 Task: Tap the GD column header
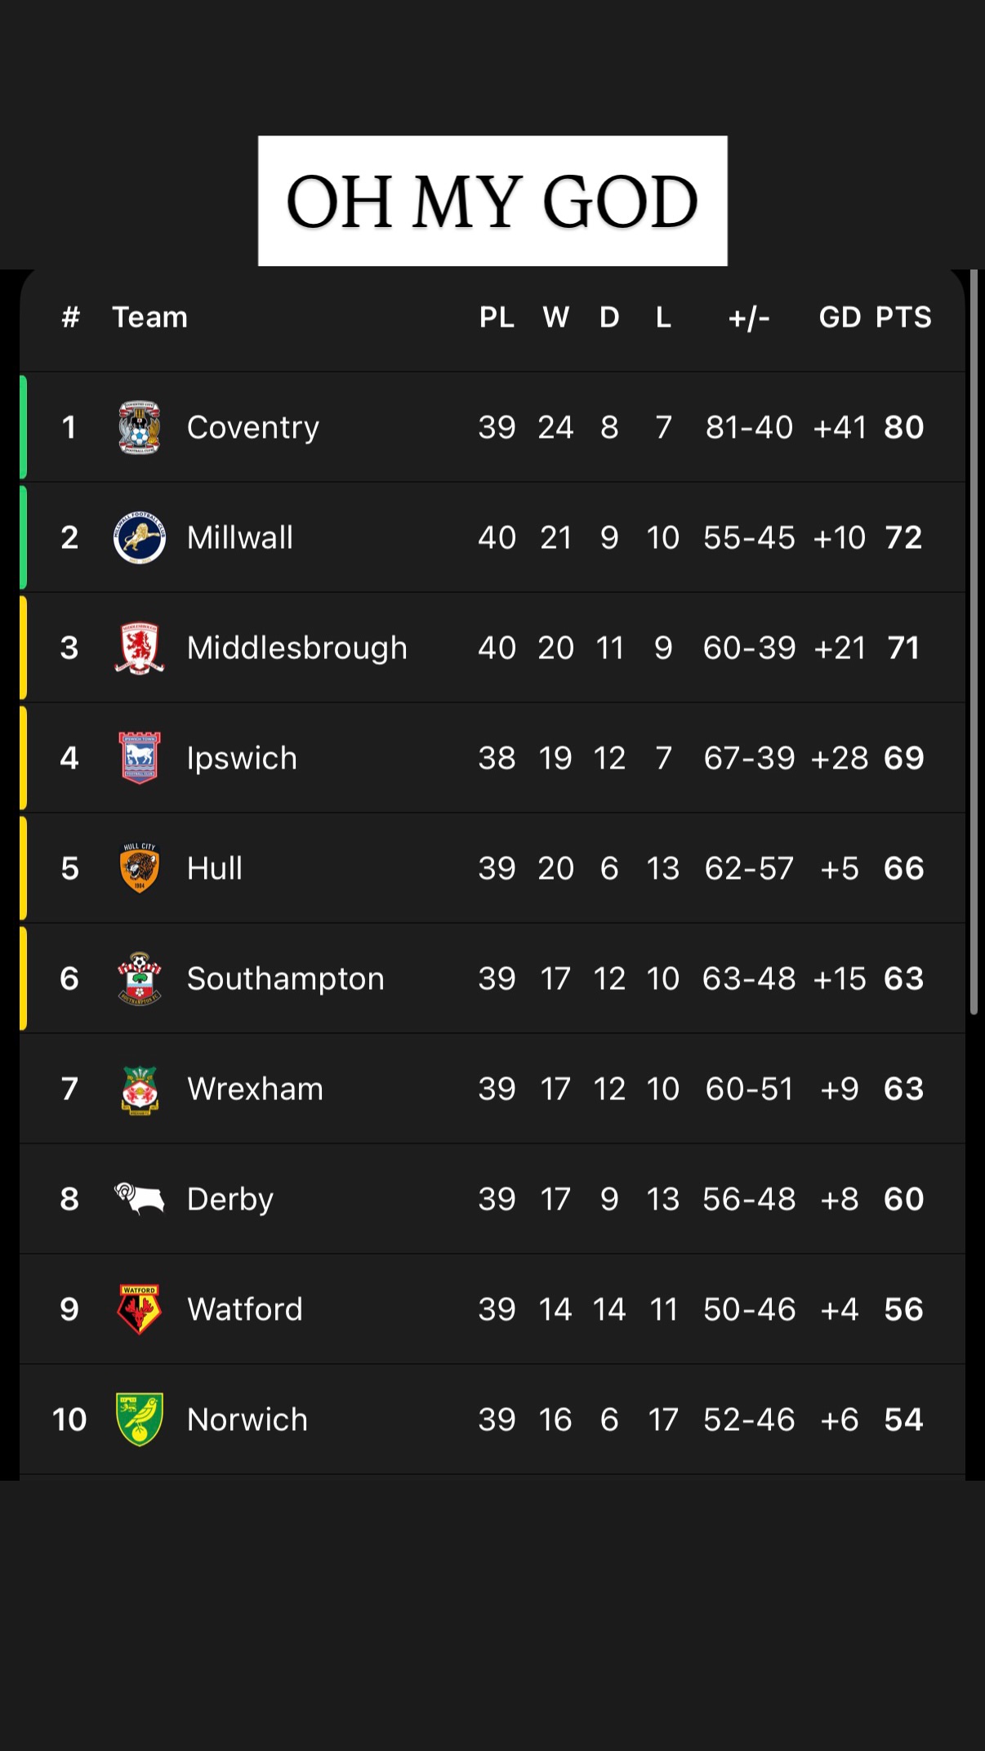[840, 317]
